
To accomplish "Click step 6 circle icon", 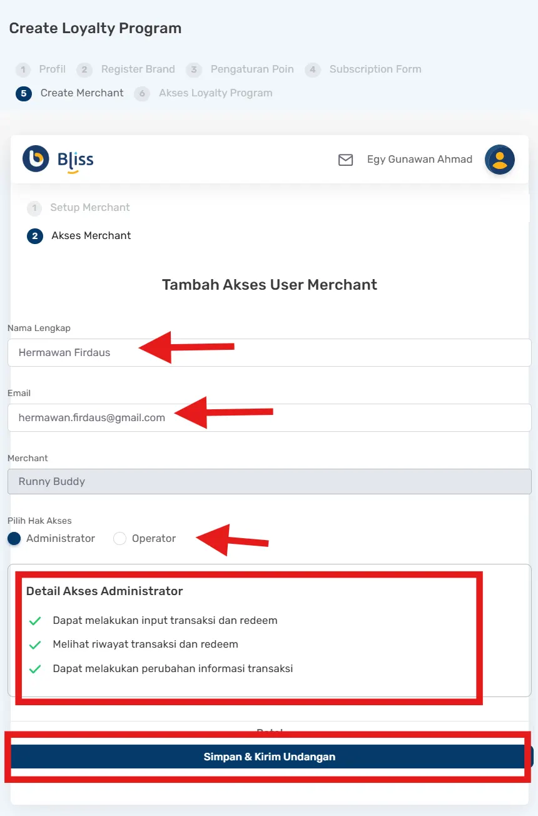I will point(142,93).
